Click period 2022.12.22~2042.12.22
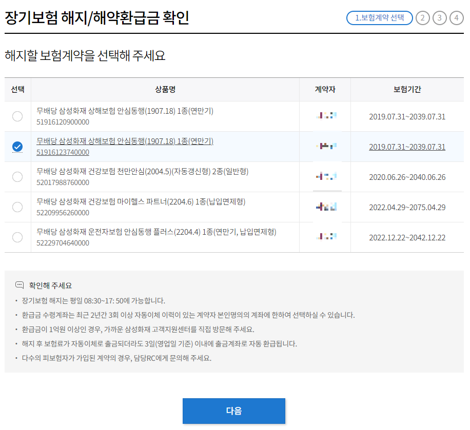The height and width of the screenshot is (430, 470). (407, 238)
